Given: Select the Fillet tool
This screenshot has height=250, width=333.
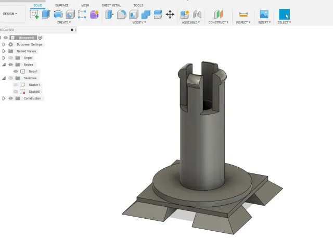Looking at the screenshot, I should click(x=121, y=15).
